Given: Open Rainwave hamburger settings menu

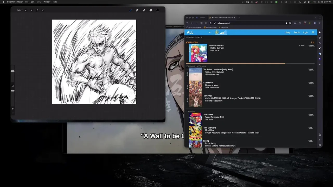Looking at the screenshot, I should pos(313,32).
